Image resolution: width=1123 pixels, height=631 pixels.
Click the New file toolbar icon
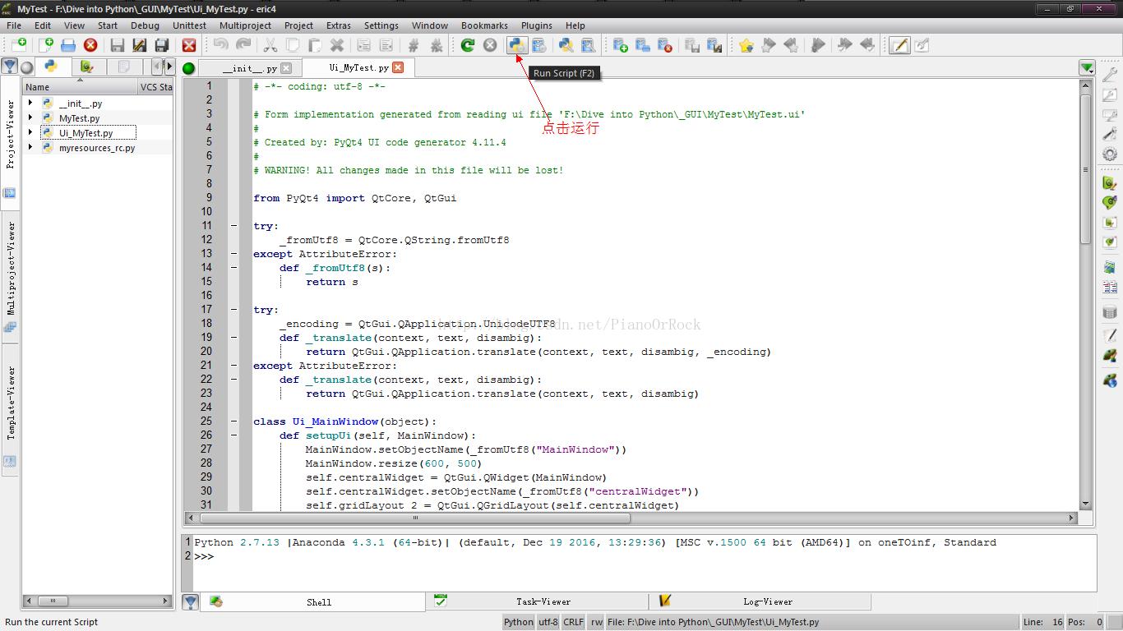coord(46,45)
